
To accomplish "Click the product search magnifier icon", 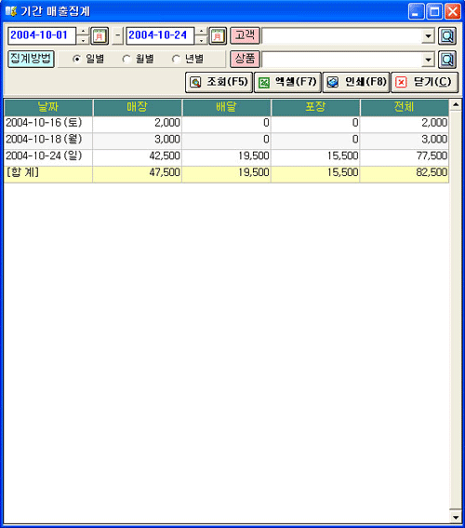I will [x=447, y=60].
